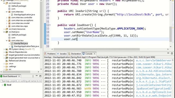
Task: Collapse the com.interview package under src/main/java
Action: tap(7, 12)
